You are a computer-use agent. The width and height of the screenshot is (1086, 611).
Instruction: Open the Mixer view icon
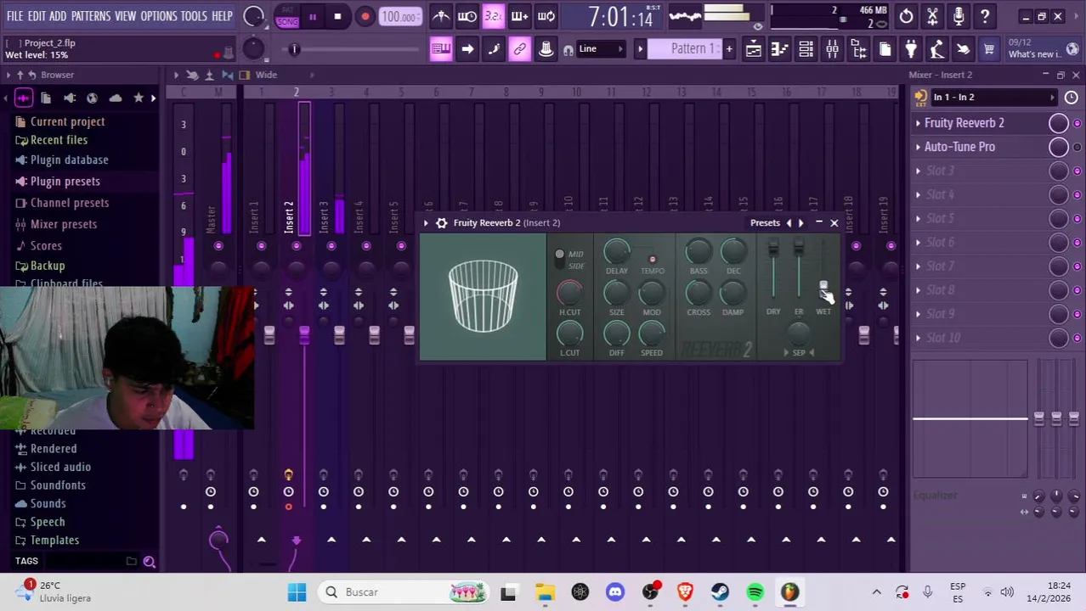pyautogui.click(x=832, y=49)
